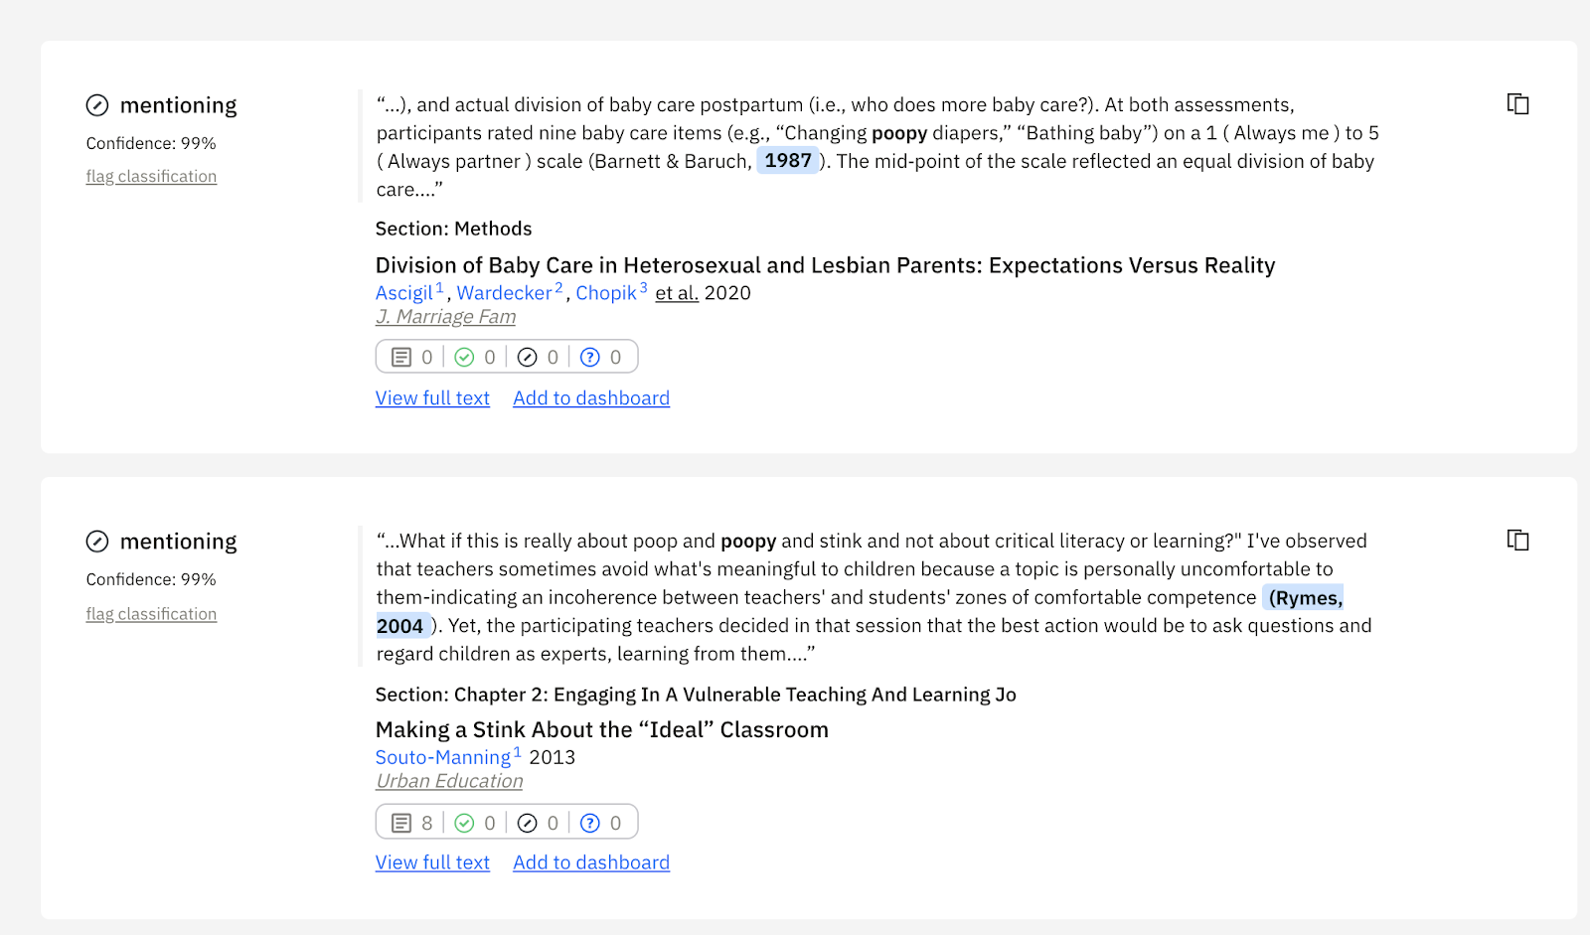Open the Urban Education journal link
The image size is (1590, 935).
pyautogui.click(x=449, y=782)
